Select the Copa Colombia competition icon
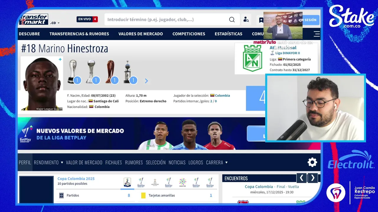The width and height of the screenshot is (378, 212). 127,182
